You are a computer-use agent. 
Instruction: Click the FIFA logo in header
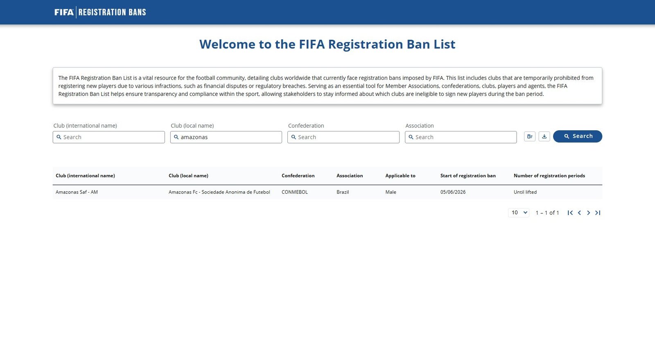(64, 12)
